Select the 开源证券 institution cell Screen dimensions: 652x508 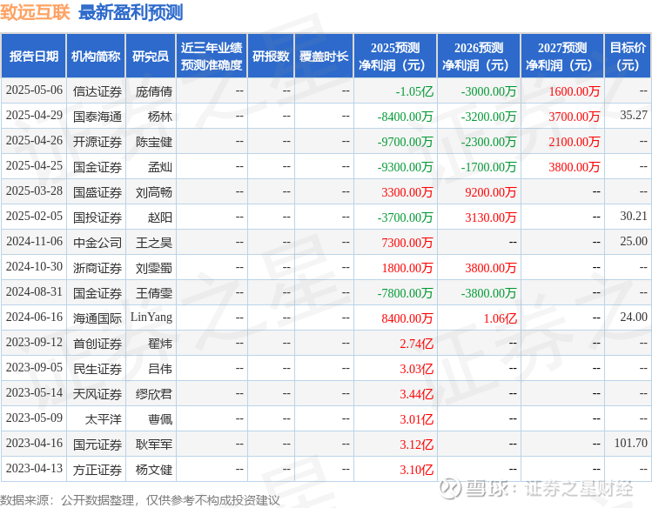(97, 142)
